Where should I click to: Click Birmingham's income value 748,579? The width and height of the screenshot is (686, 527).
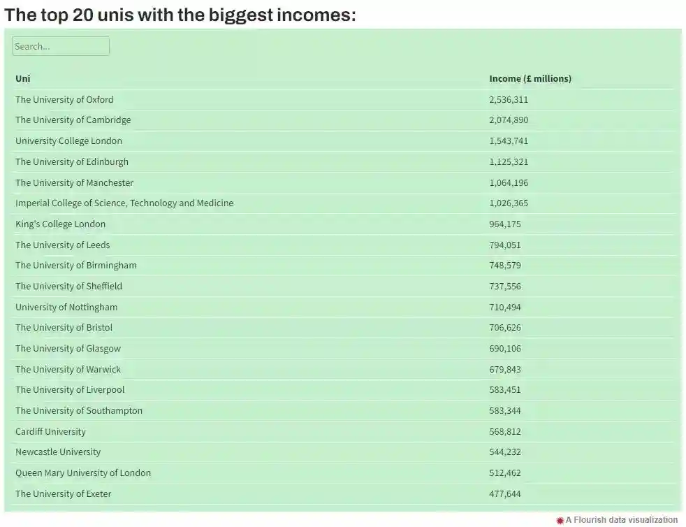(x=504, y=265)
